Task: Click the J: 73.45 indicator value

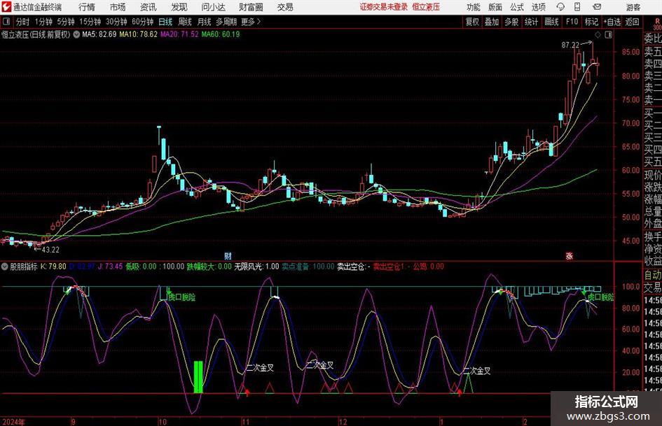Action: 110,267
